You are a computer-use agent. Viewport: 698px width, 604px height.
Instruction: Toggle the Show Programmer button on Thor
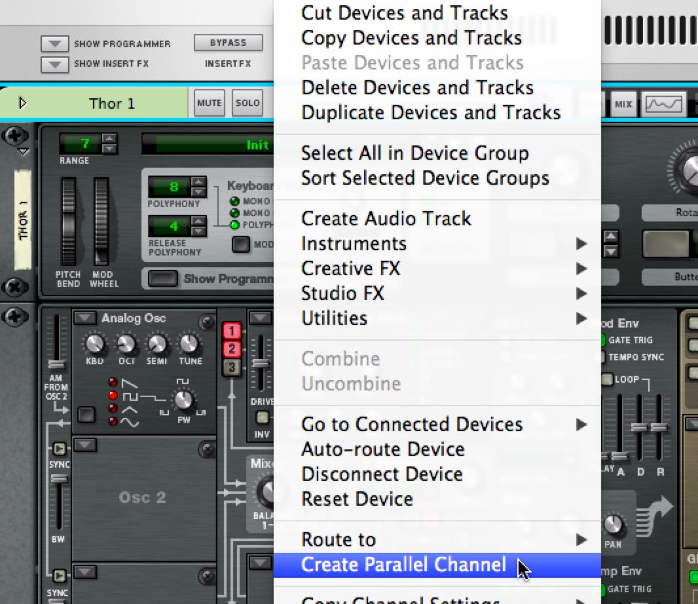pyautogui.click(x=163, y=279)
